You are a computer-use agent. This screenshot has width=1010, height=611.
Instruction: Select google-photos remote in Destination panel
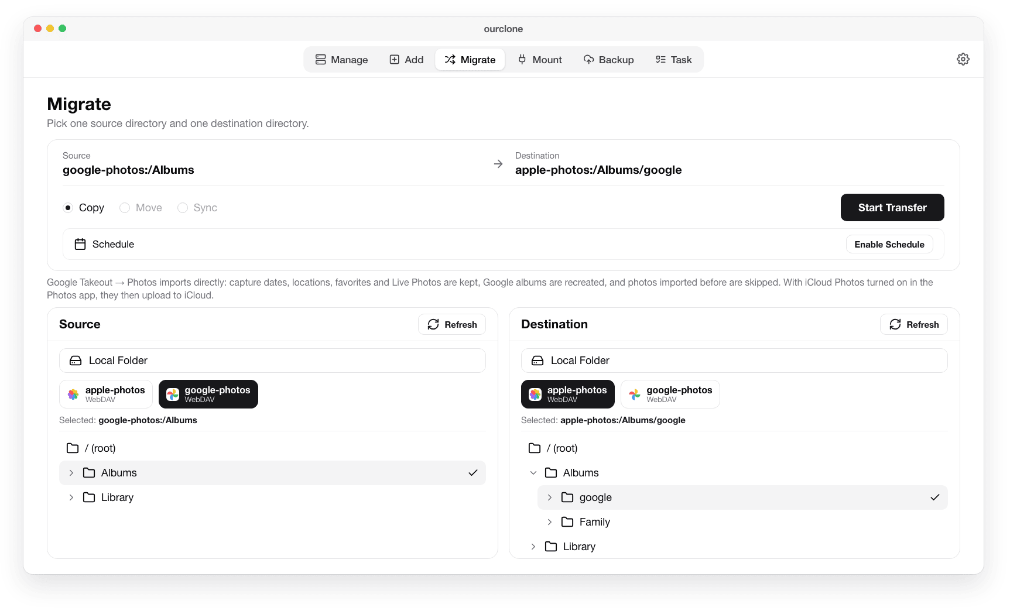pyautogui.click(x=670, y=394)
